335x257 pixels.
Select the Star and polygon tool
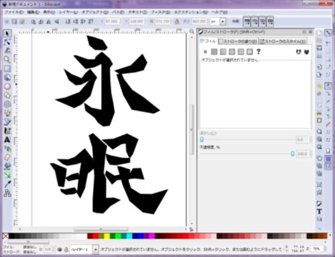point(7,95)
